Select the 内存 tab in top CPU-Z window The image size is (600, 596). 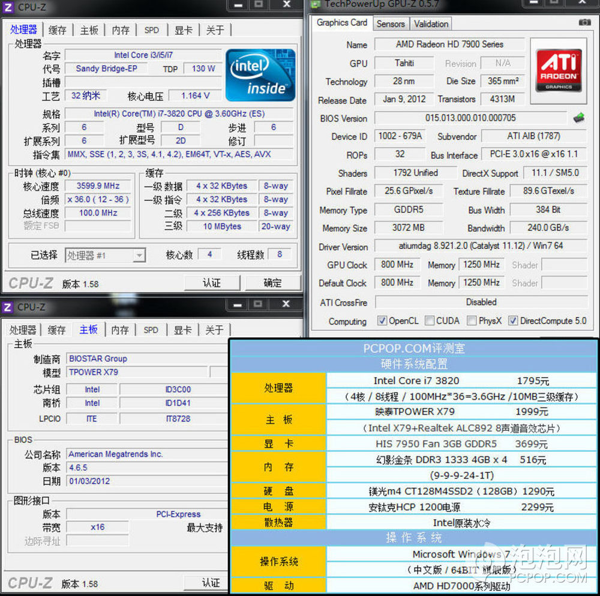[121, 30]
